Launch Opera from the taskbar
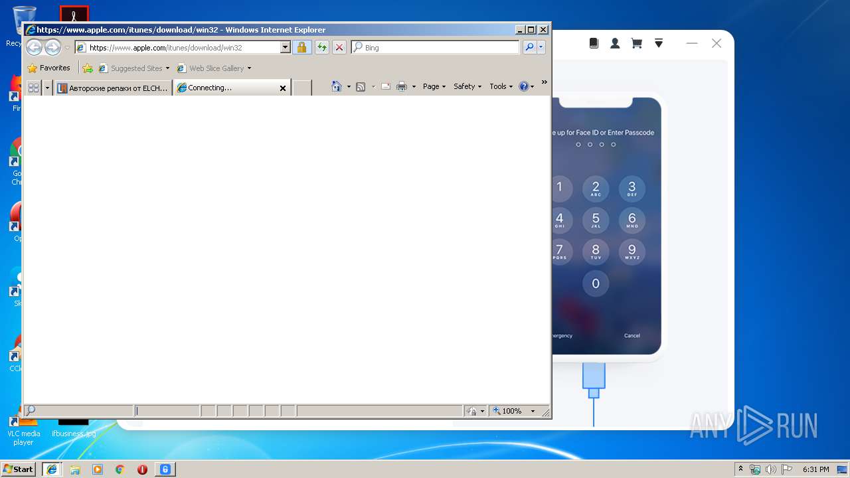The width and height of the screenshot is (850, 478). click(x=142, y=469)
